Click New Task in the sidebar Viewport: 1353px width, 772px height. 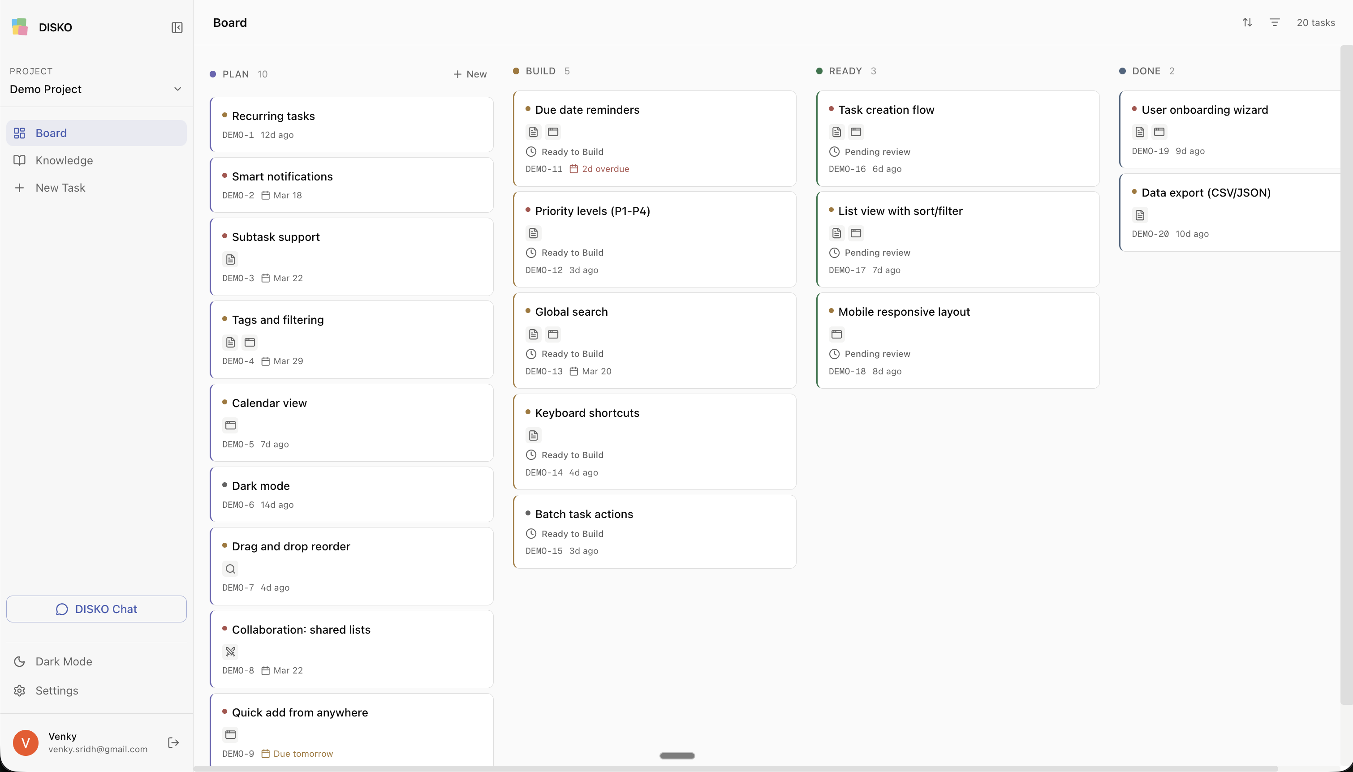(x=60, y=187)
